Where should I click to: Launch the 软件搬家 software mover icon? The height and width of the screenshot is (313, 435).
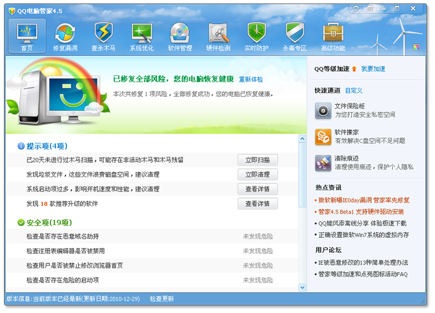[x=324, y=136]
